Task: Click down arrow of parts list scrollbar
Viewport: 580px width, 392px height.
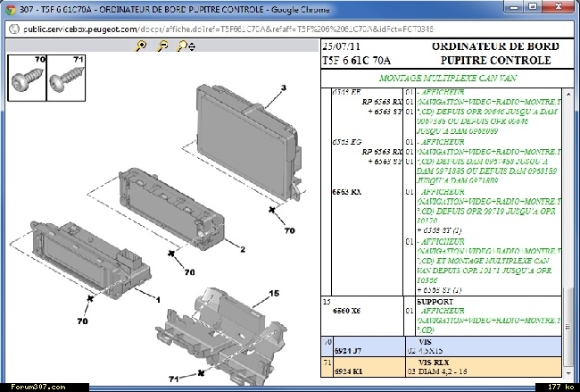Action: (x=568, y=373)
